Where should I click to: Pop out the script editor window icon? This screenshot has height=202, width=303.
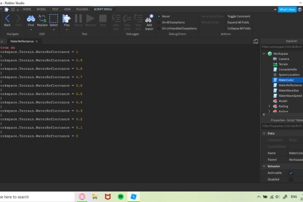pos(255,41)
